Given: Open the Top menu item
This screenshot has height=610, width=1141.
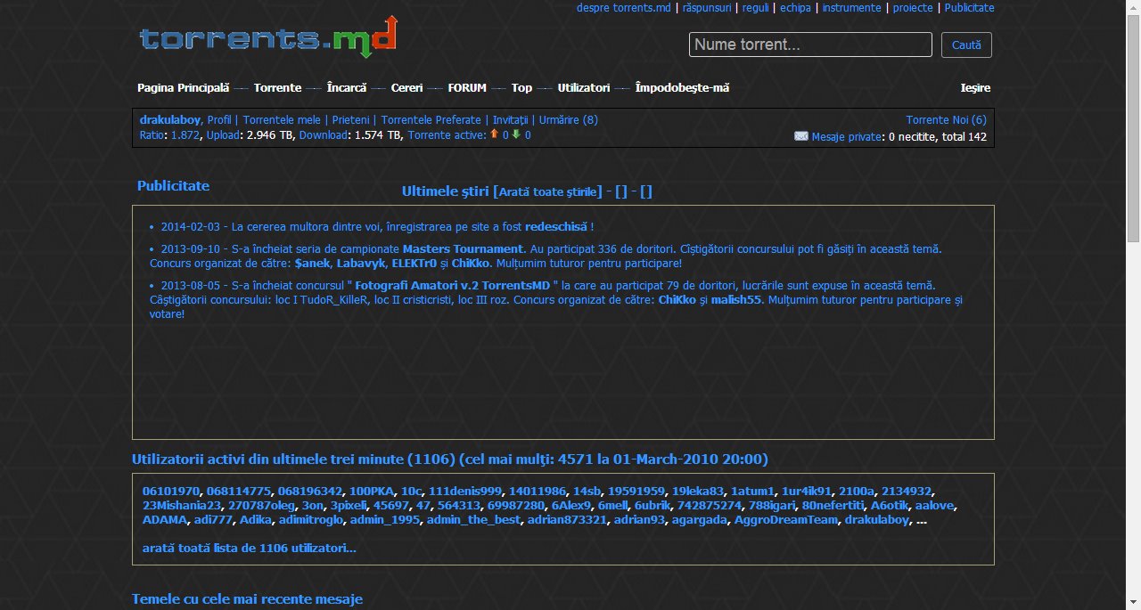Looking at the screenshot, I should [521, 88].
